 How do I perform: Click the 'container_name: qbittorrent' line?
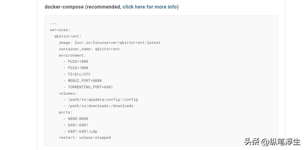(89, 49)
